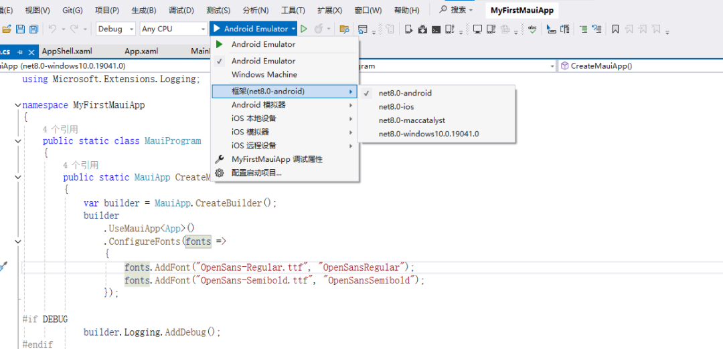Click the iOS device log icon
Image resolution: width=723 pixels, height=349 pixels.
[x=491, y=29]
